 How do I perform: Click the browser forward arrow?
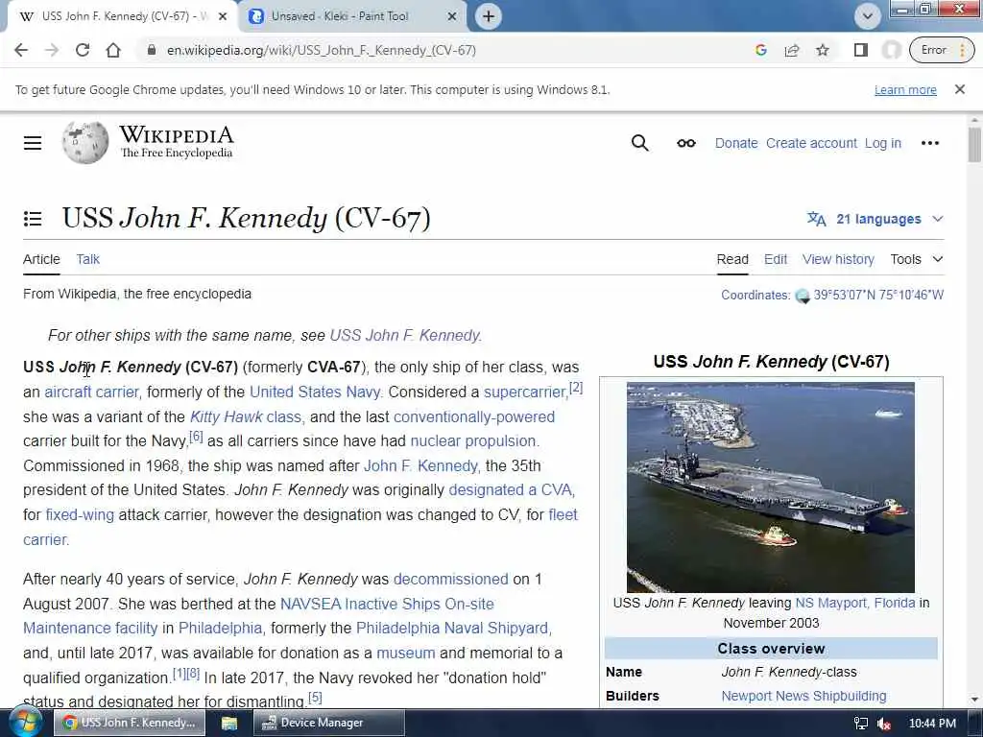click(x=52, y=50)
